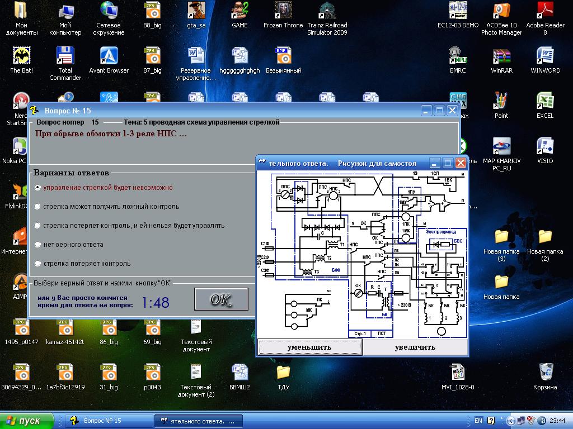
Task: Launch Trainz Railroad Simulator 2009 shortcut
Action: pos(327,11)
